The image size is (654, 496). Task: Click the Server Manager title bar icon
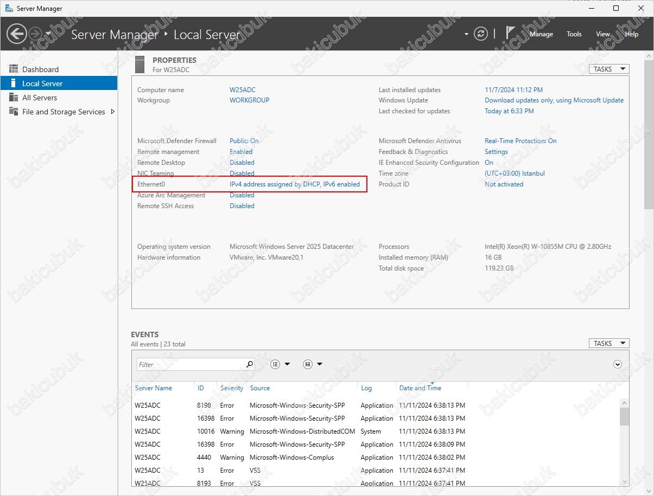click(x=9, y=8)
